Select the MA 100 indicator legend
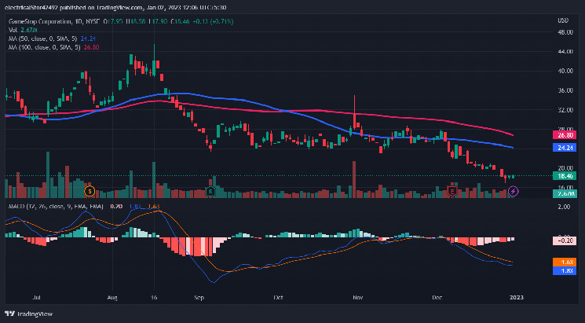The height and width of the screenshot is (323, 585). coord(54,47)
